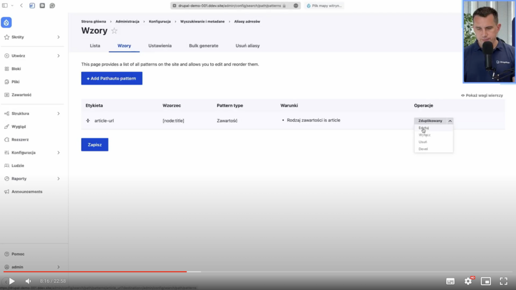Open Aliasy adresów breadcrumb link
Viewport: 516px width, 290px height.
point(247,21)
